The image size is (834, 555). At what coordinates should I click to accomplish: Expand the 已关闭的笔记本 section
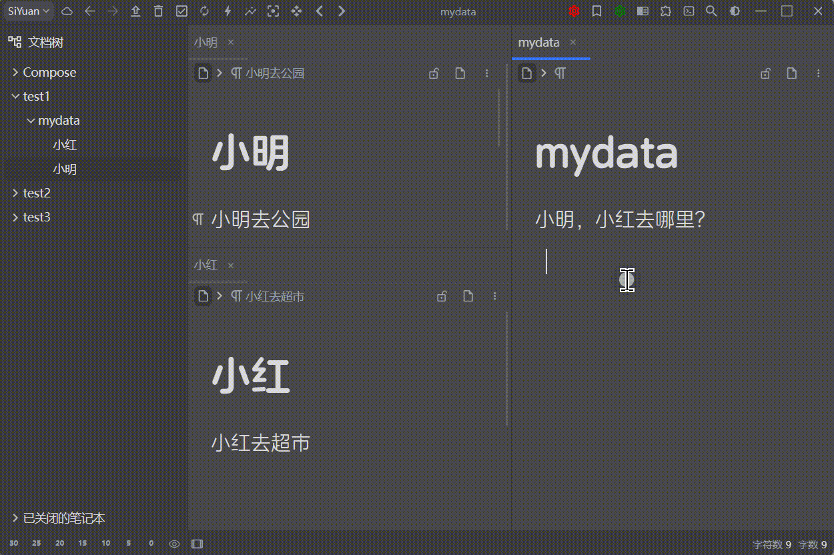(15, 518)
